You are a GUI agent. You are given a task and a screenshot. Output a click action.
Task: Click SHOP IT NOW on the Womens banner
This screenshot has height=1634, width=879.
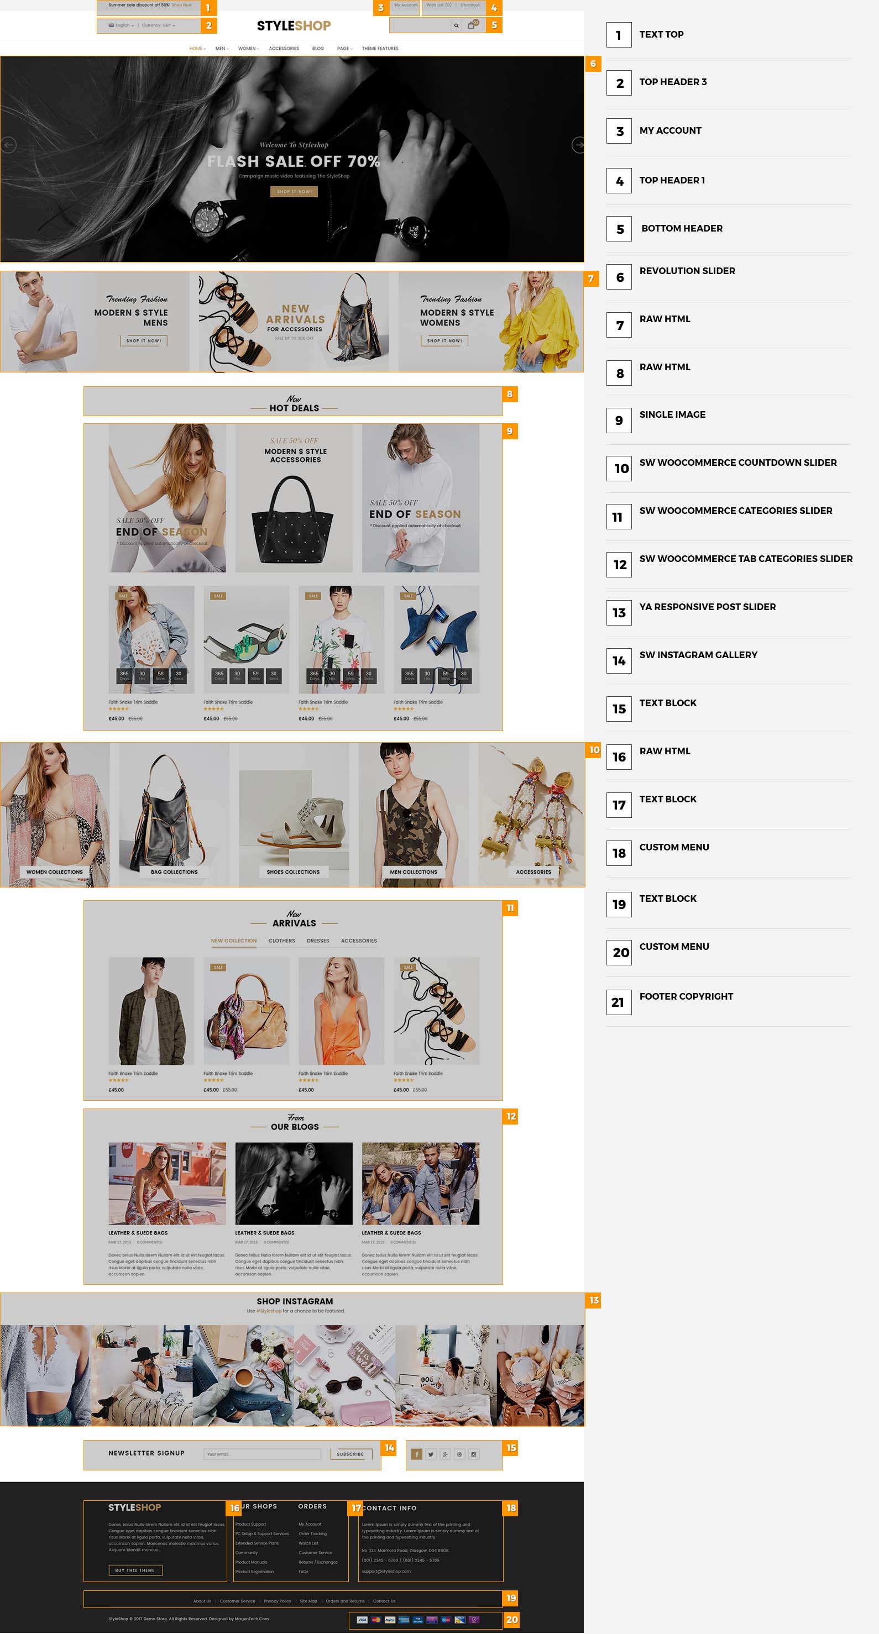click(444, 340)
